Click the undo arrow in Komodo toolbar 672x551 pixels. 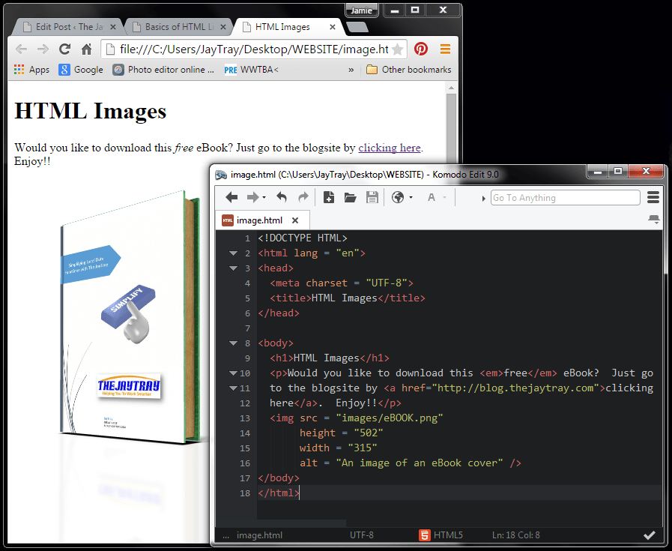(x=282, y=198)
